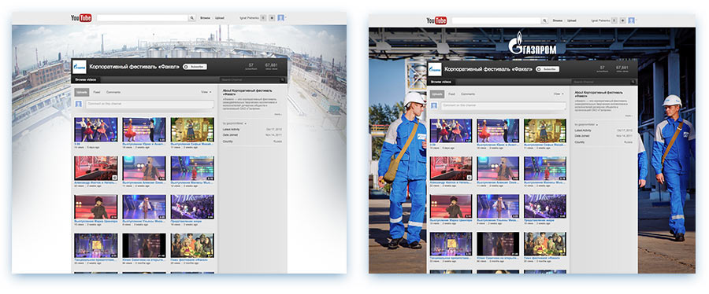Focus the 'Search Channel' field on the Gazprom workers page
Viewport: 709px width, 294px height.
[601, 82]
